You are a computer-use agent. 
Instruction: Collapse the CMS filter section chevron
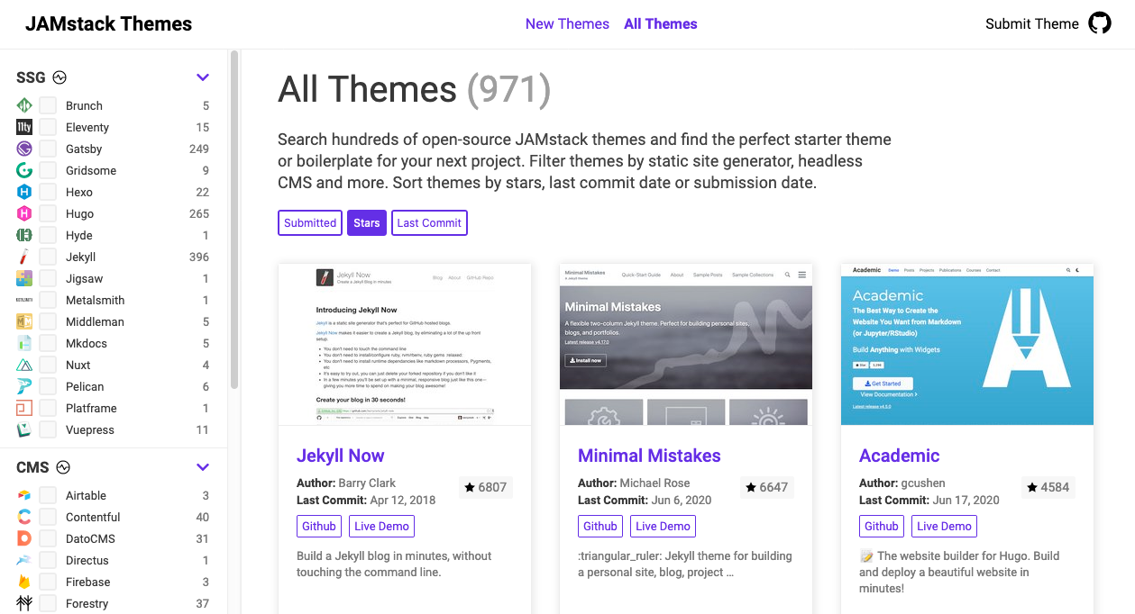203,467
